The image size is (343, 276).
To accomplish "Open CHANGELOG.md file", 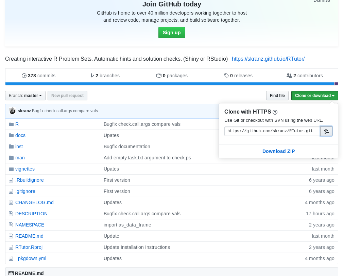I will click(x=34, y=202).
